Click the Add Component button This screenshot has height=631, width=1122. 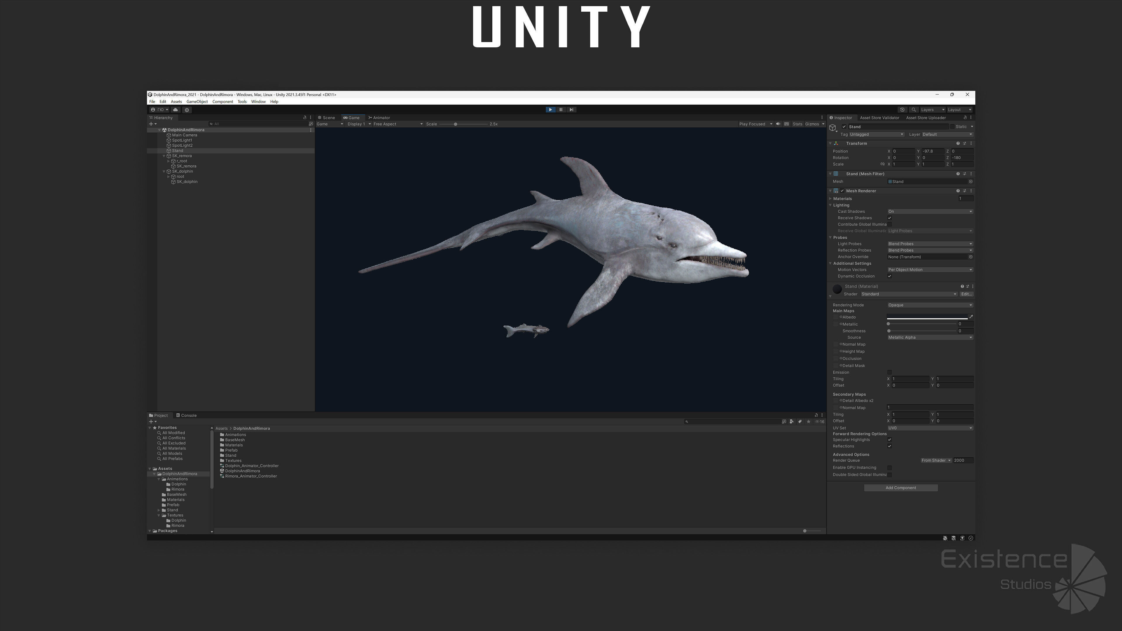click(x=901, y=488)
